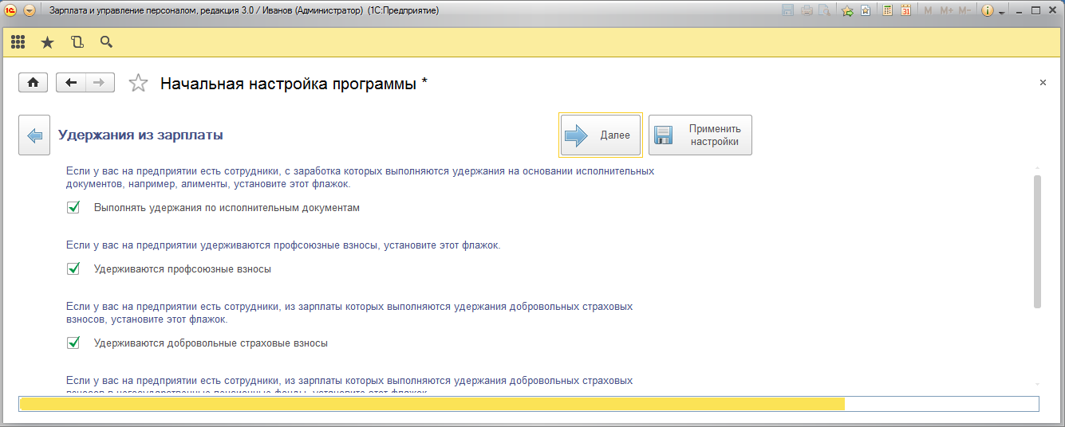Open the calendar icon in title bar
The width and height of the screenshot is (1065, 427).
click(905, 11)
